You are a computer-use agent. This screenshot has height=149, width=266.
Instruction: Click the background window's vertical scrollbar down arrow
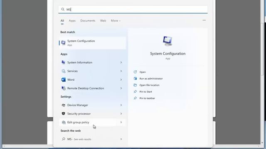coord(262,143)
